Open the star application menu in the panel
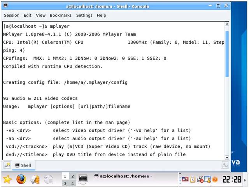249x188 pixels. coord(7,179)
